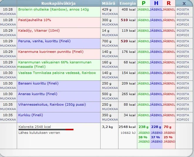Click the calorie progress bar
The width and height of the screenshot is (194, 157).
pos(46,129)
